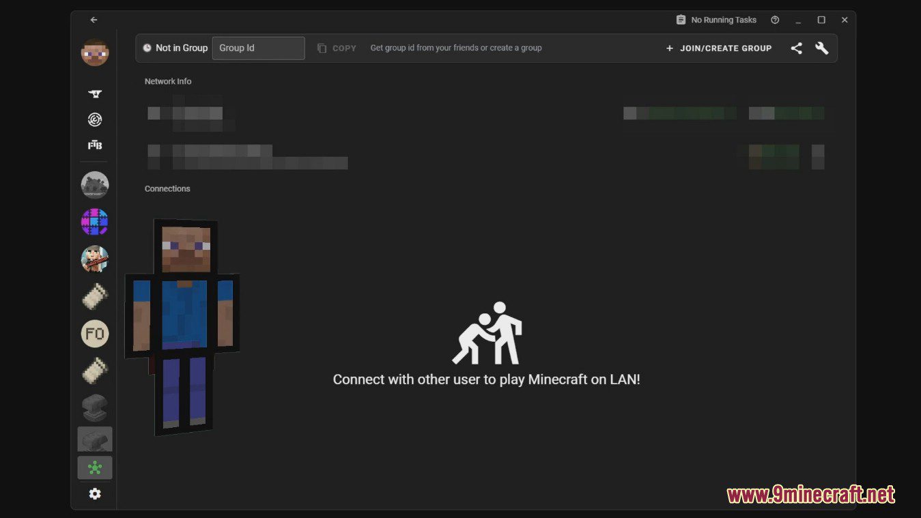Open launcher settings gear icon
This screenshot has height=518, width=921.
[x=95, y=493]
